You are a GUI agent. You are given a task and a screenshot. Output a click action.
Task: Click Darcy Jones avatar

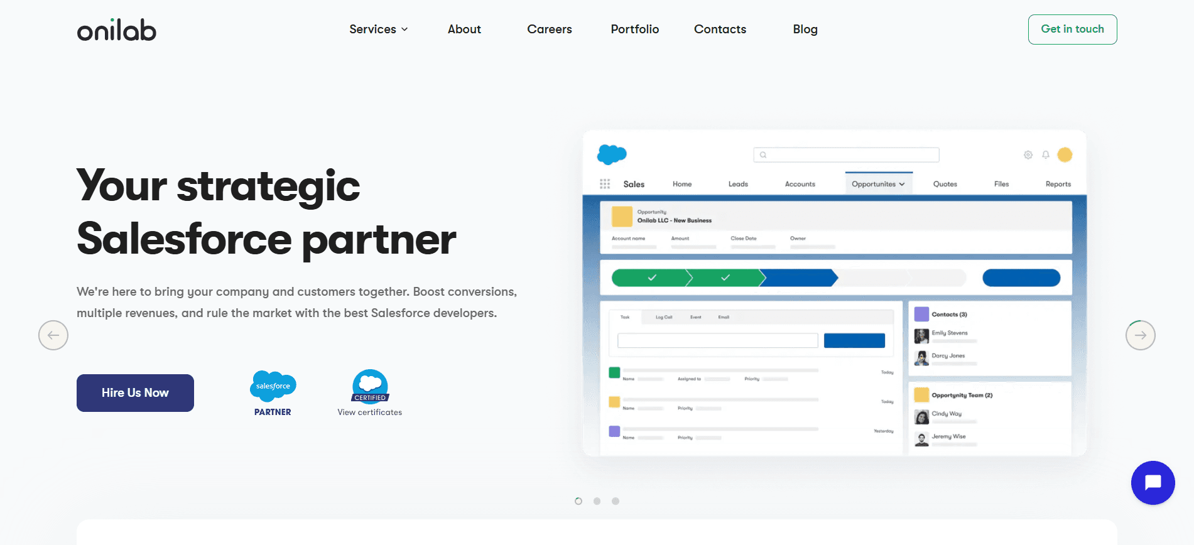921,358
